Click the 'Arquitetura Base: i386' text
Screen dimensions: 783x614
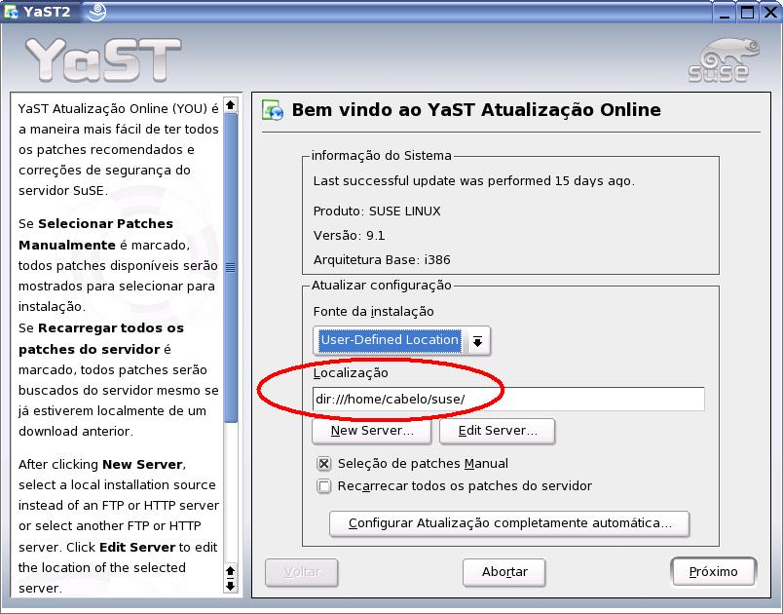382,260
